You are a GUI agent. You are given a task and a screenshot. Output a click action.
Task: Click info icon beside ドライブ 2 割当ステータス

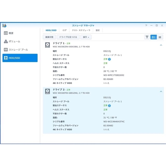(109, 106)
